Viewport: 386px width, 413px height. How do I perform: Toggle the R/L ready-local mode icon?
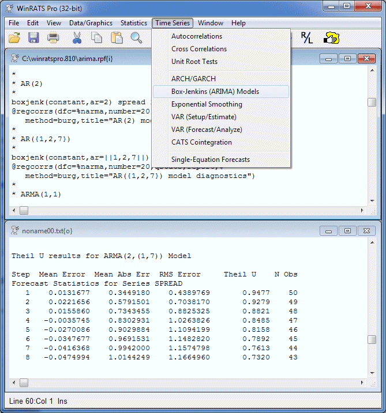[x=307, y=38]
